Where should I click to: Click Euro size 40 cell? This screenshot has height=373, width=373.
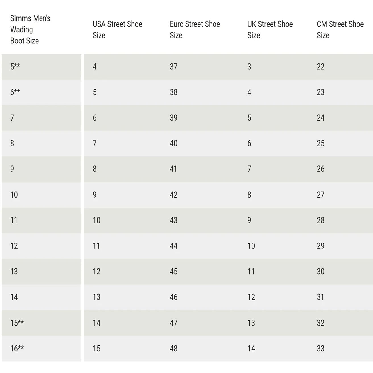tap(173, 143)
